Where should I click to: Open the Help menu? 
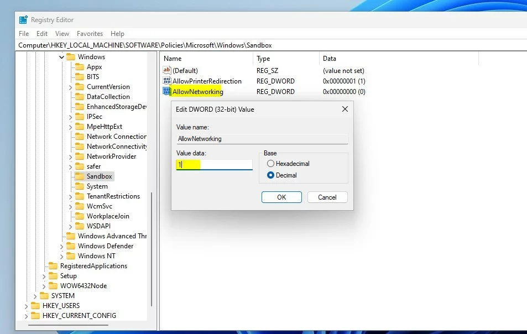tap(117, 34)
